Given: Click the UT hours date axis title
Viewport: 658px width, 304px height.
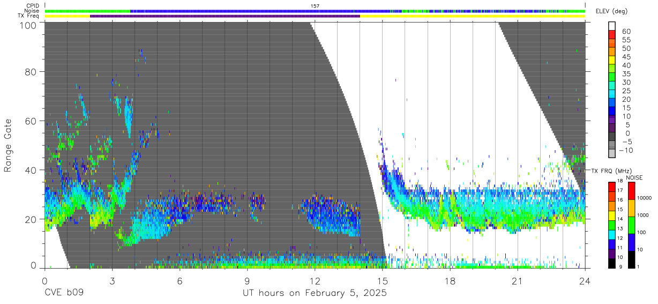Looking at the screenshot, I should [x=315, y=293].
